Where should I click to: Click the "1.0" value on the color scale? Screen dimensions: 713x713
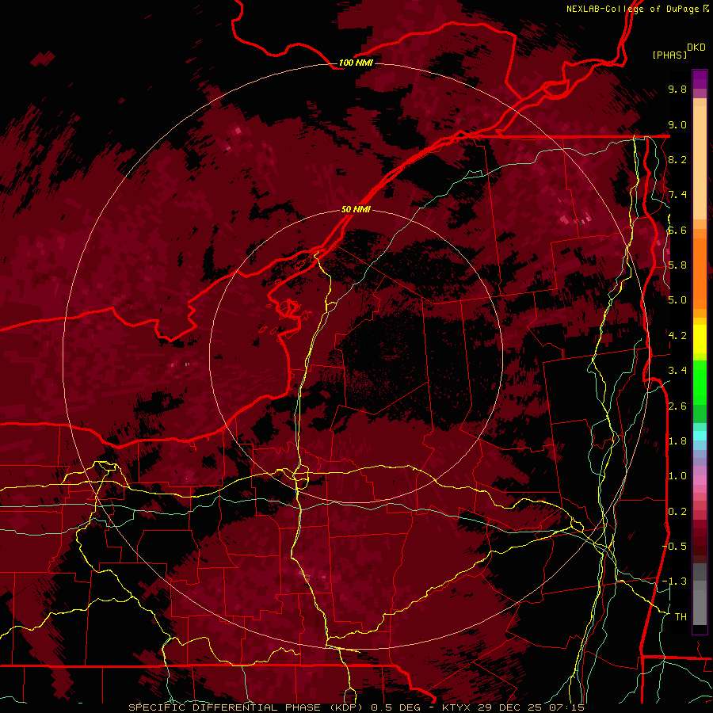(x=677, y=476)
